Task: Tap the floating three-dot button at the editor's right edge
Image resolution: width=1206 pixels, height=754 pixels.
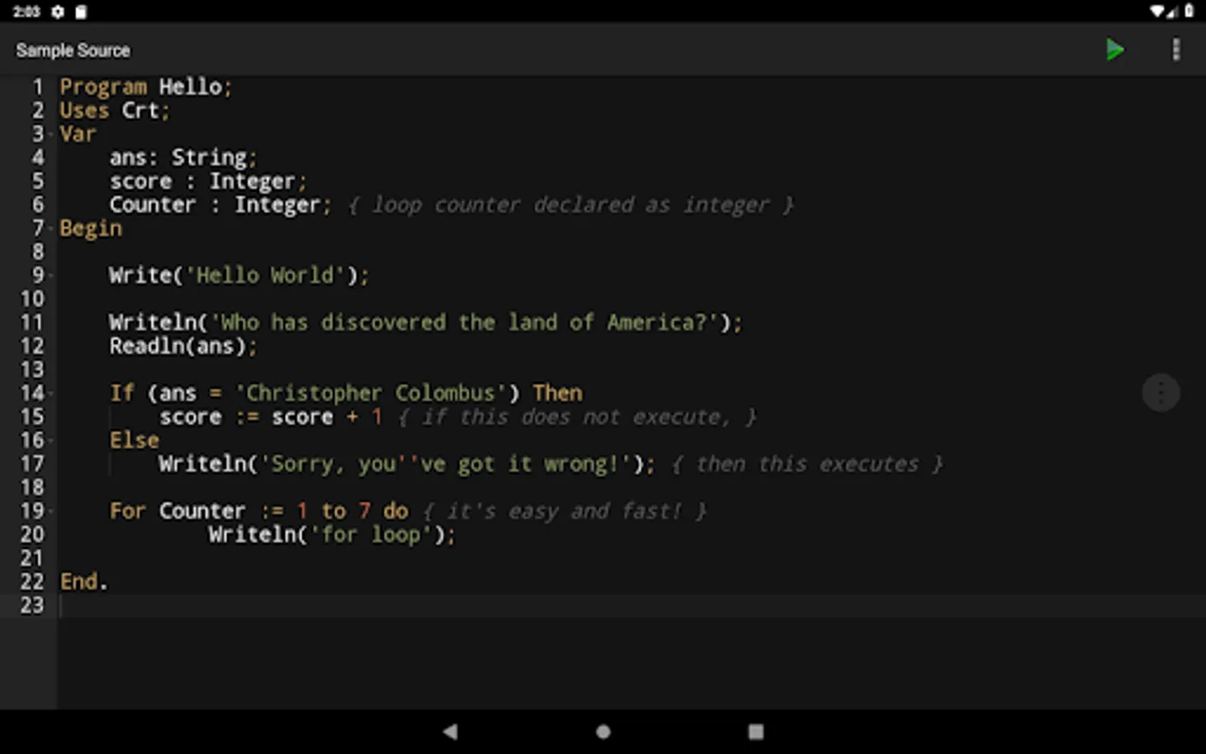Action: click(x=1161, y=392)
